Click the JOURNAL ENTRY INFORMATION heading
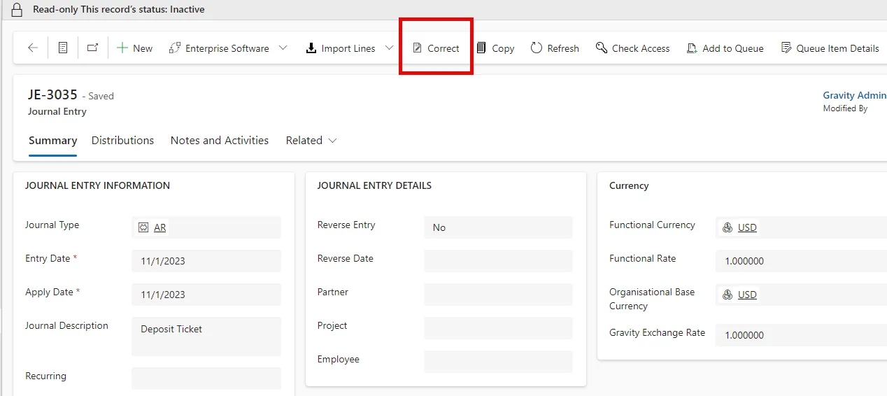This screenshot has height=396, width=887. click(97, 185)
